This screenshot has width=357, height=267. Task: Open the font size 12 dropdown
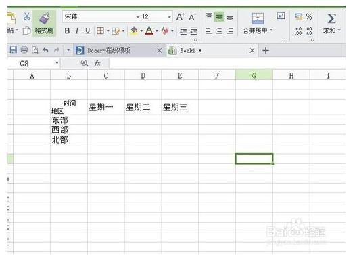(x=169, y=17)
